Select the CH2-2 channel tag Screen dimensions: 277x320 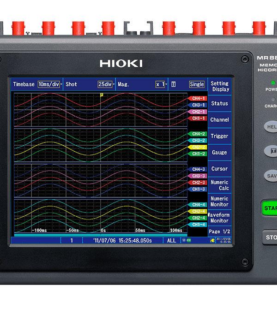pos(198,147)
